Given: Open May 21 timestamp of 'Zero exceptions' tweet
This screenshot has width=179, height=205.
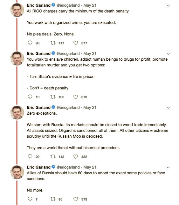Looking at the screenshot, I should point(90,108).
